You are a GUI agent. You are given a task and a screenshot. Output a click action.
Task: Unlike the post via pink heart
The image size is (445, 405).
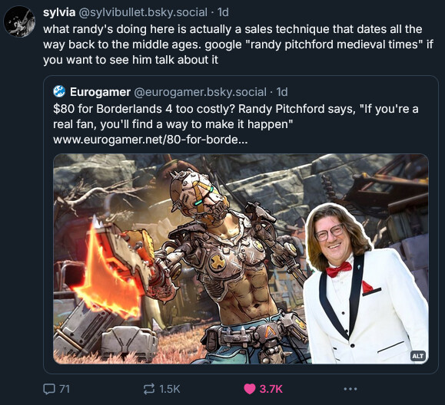250,389
